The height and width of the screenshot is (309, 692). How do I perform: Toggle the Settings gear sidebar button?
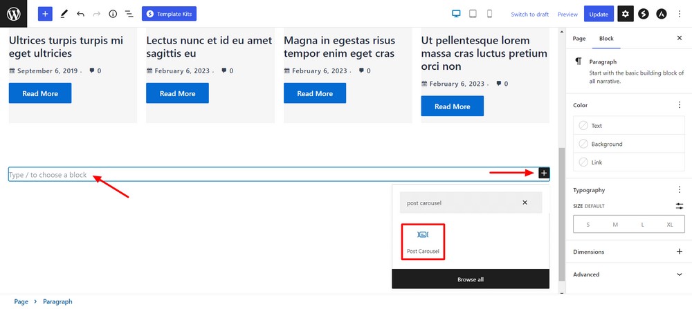point(626,14)
